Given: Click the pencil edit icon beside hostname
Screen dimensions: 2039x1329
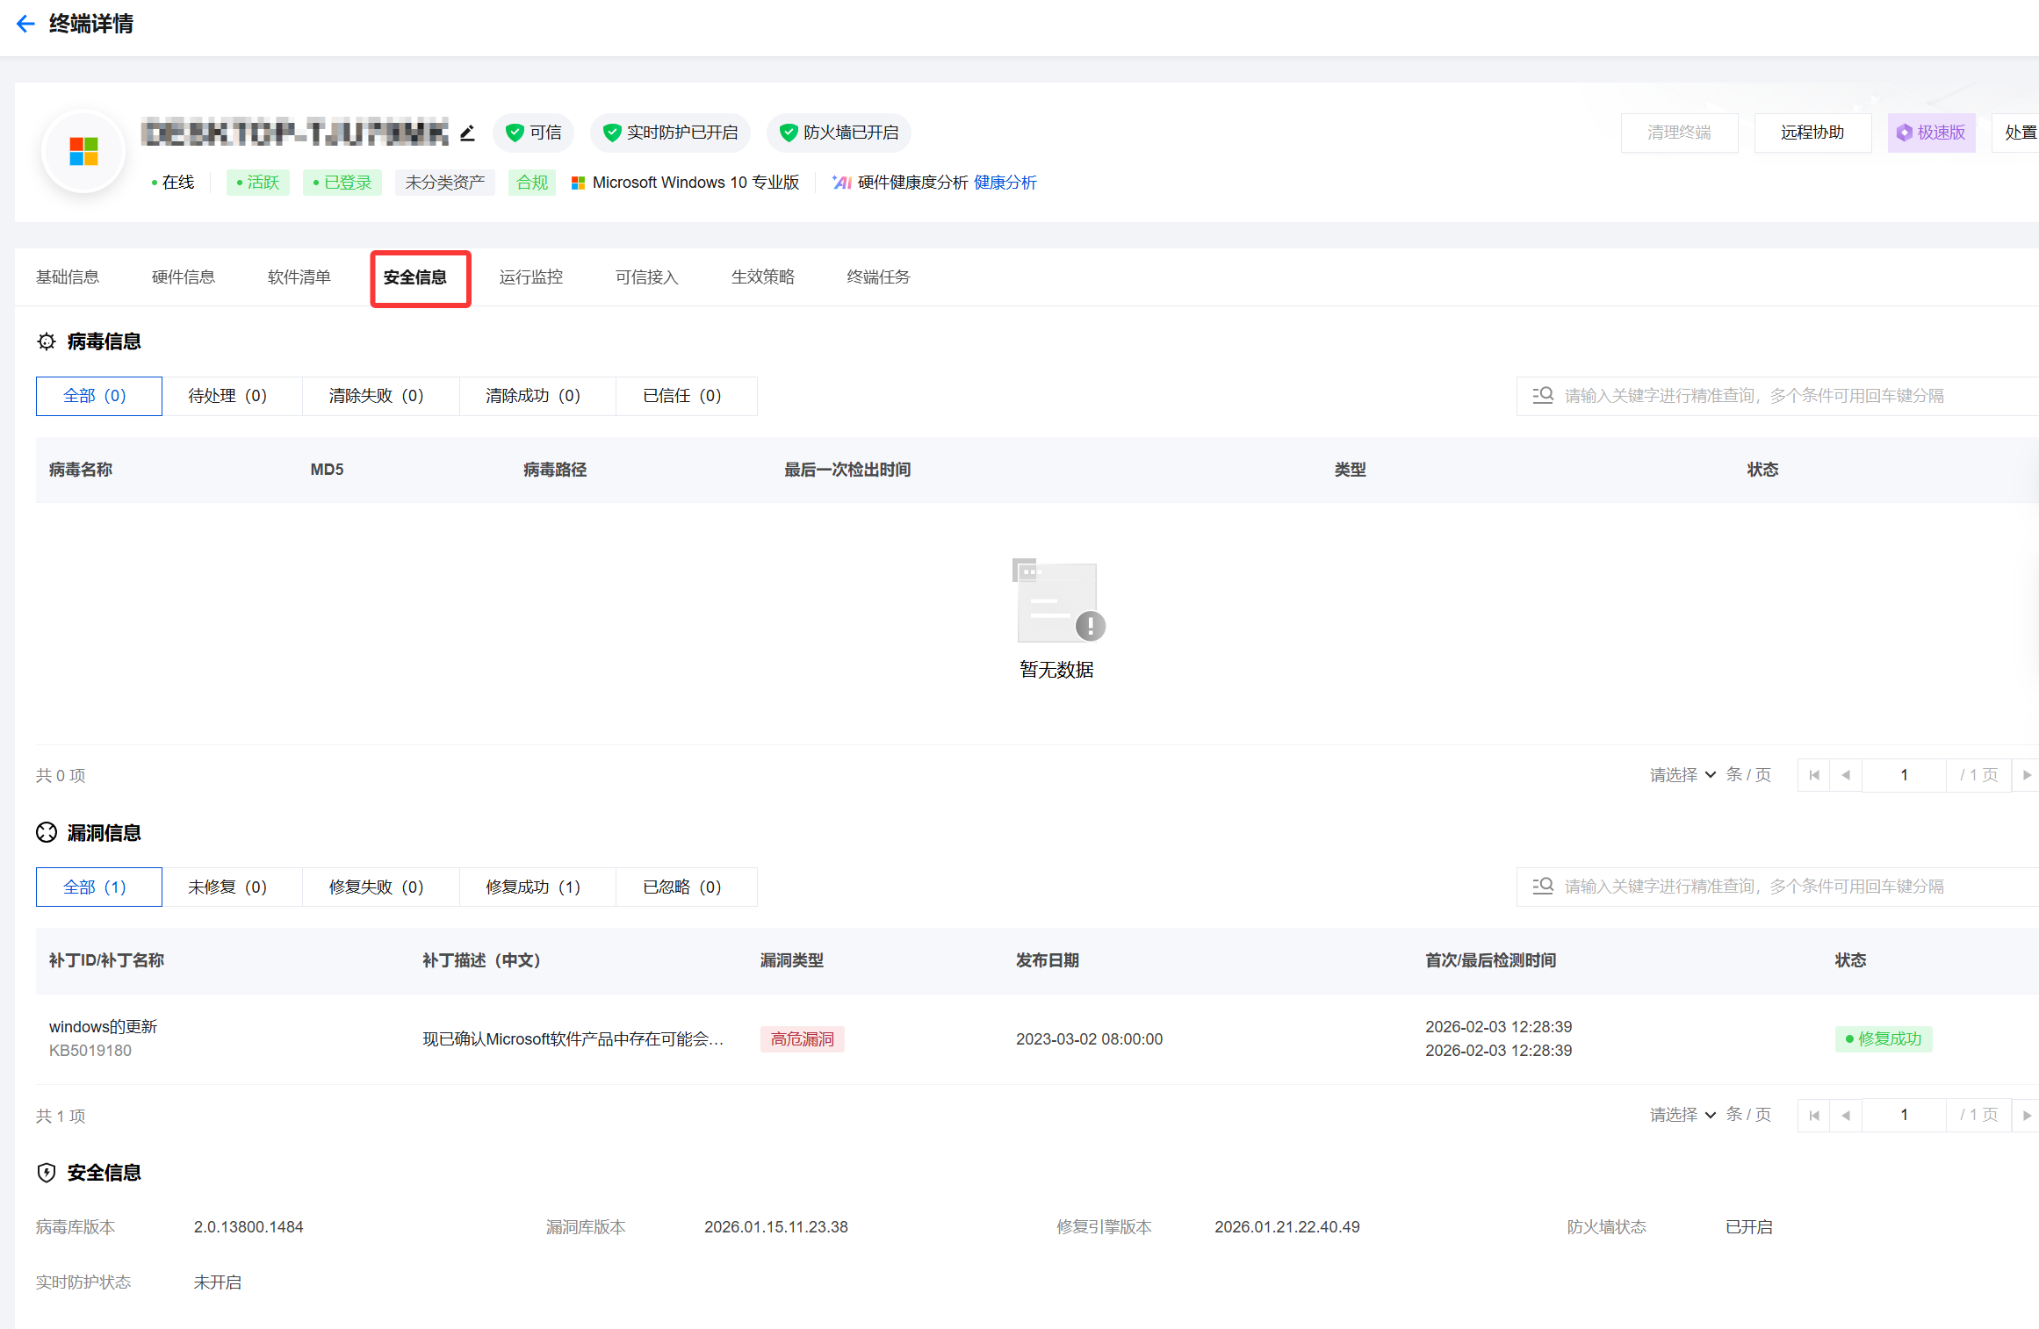Looking at the screenshot, I should [467, 133].
